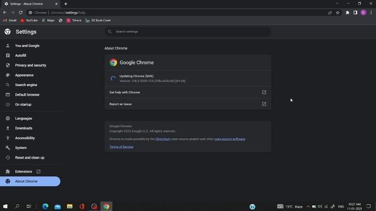Click the share page icon in address bar
Image resolution: width=376 pixels, height=211 pixels.
330,13
